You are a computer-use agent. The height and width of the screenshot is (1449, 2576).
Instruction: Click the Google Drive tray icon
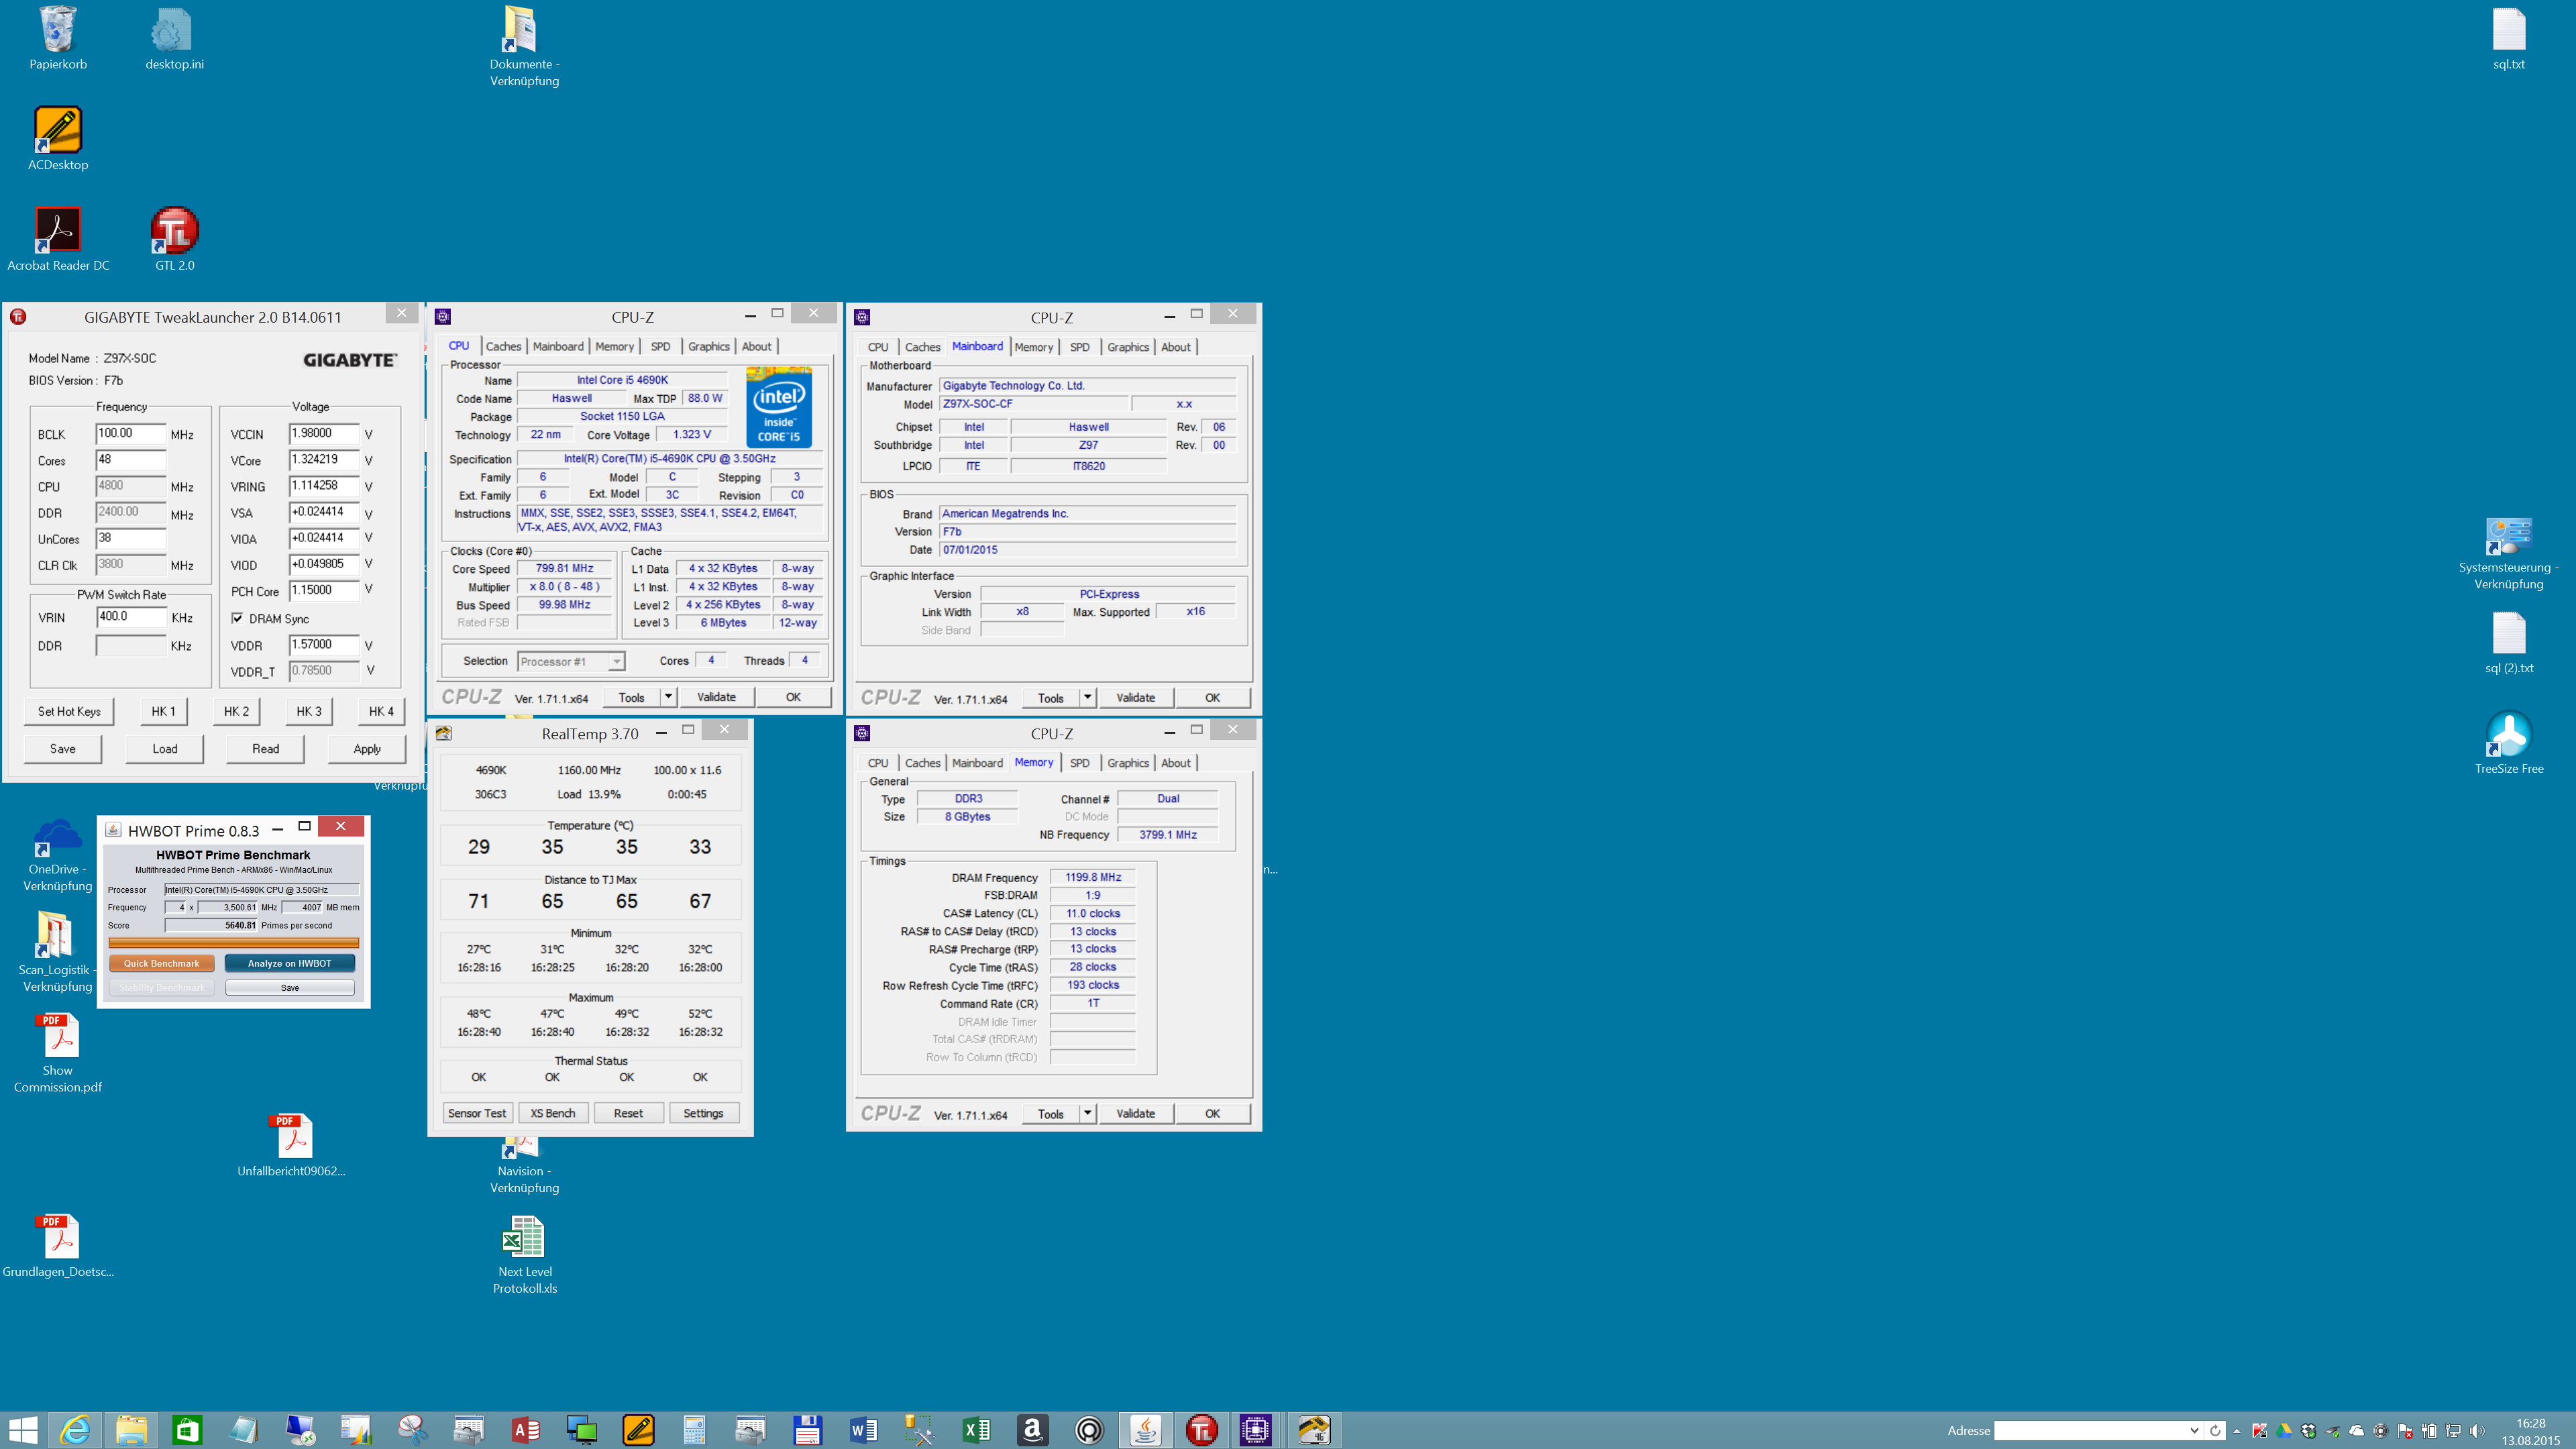pyautogui.click(x=2284, y=1431)
